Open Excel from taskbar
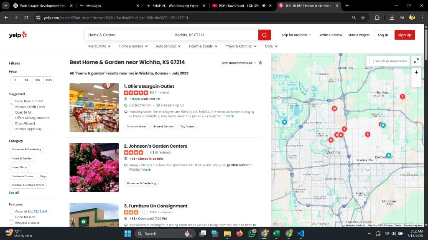 coord(276,234)
